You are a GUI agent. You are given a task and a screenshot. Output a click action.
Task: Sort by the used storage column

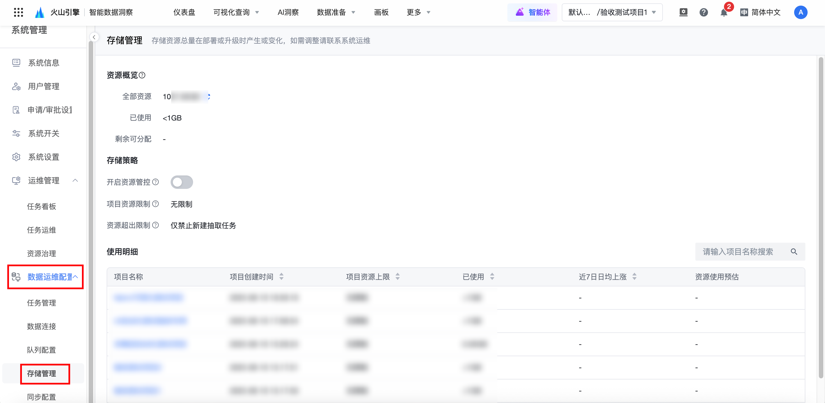click(492, 277)
